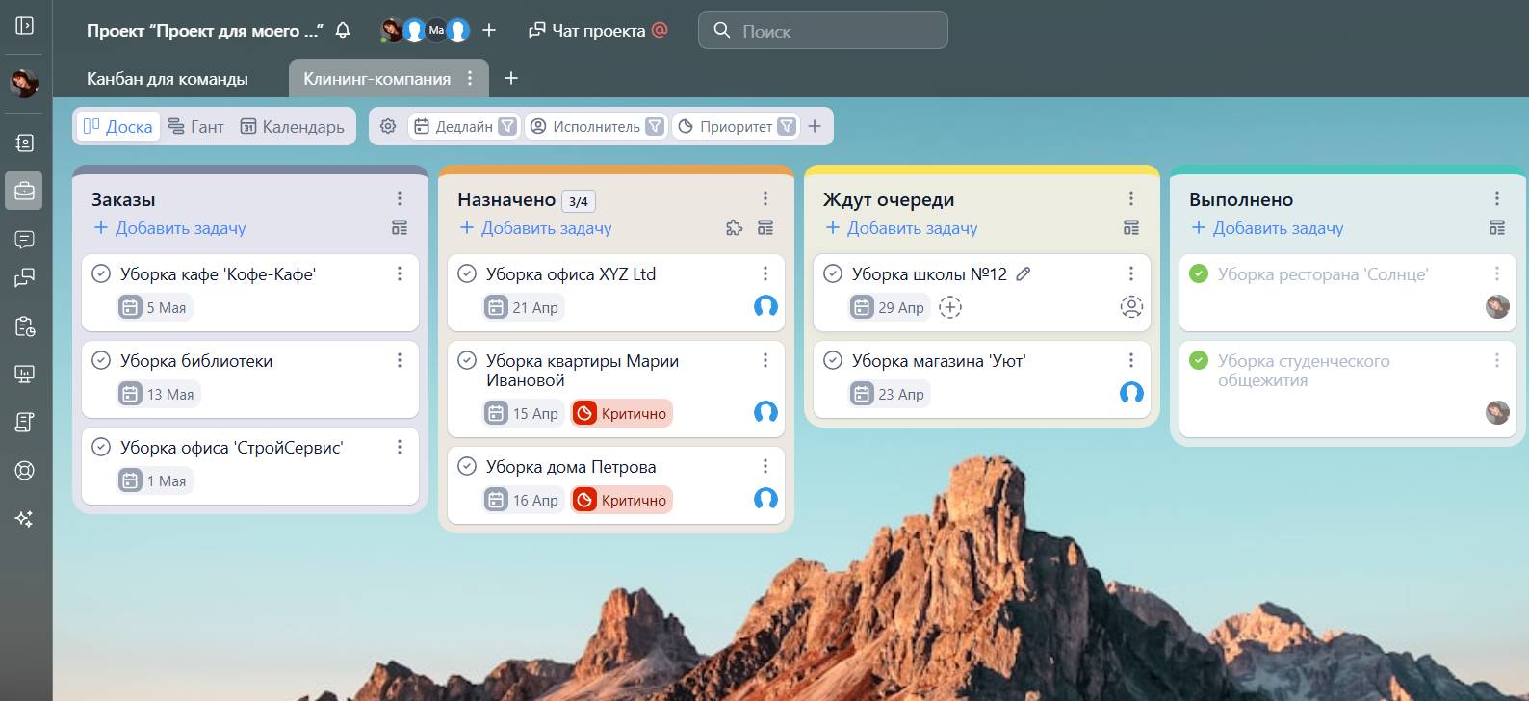The height and width of the screenshot is (701, 1529).
Task: Mark Уборка кафе 'Кофе-Кафе' as complete
Action: tap(101, 274)
